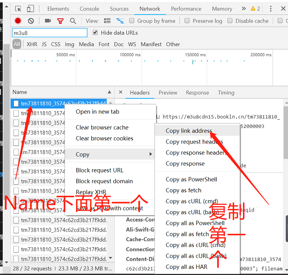
Task: Open the Elements tab
Action: tap(58, 9)
